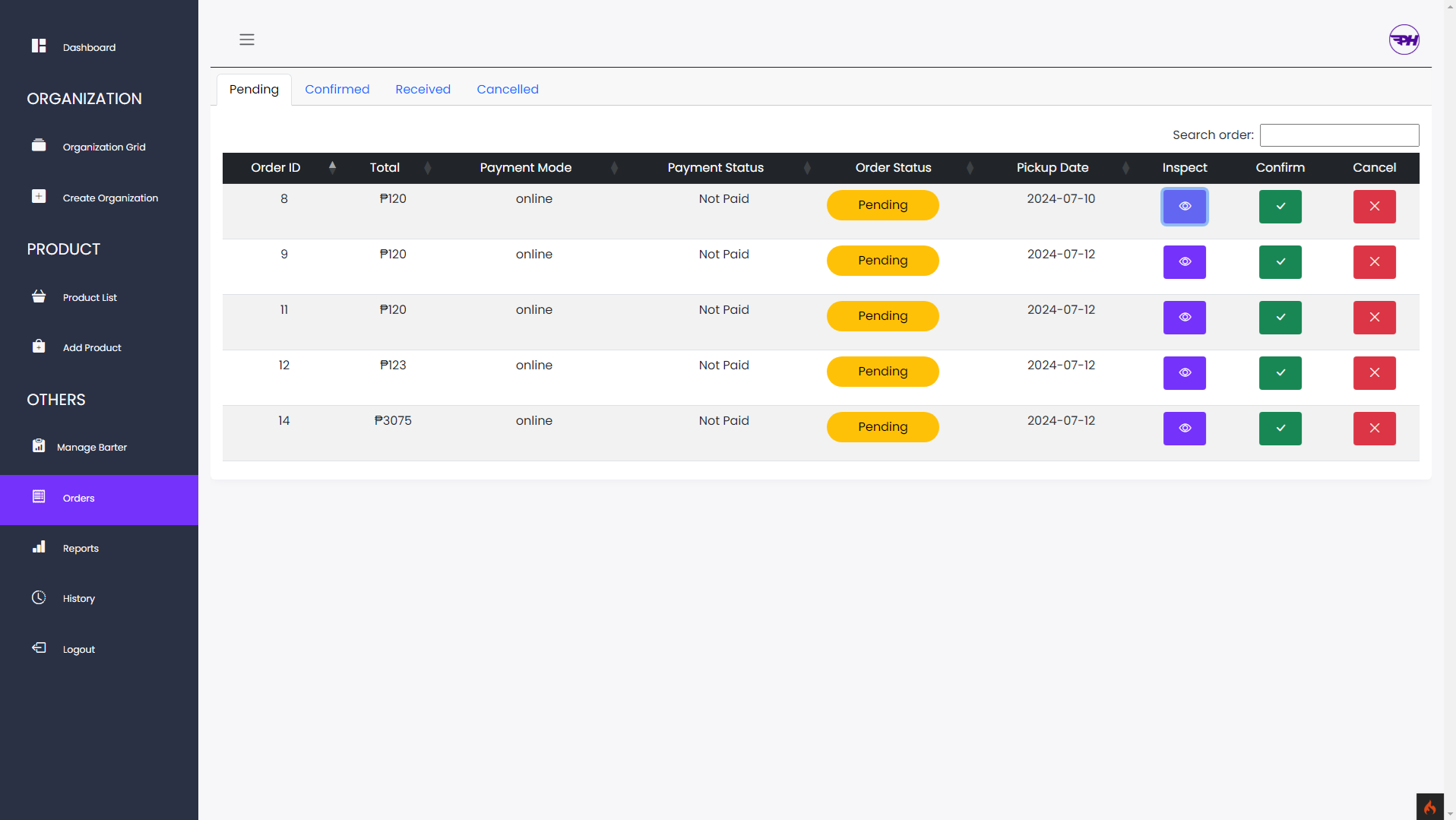Click the flame debug icon
Image resolution: width=1456 pixels, height=820 pixels.
point(1429,806)
